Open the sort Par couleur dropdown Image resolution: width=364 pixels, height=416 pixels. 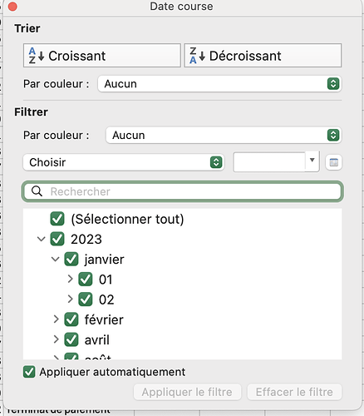pos(219,84)
